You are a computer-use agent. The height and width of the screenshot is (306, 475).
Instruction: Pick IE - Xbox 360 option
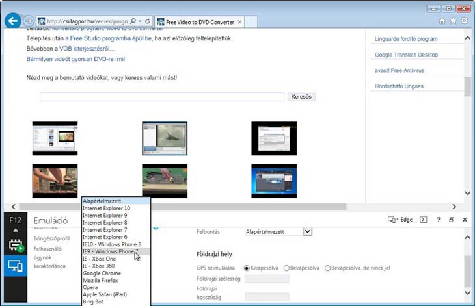point(116,266)
